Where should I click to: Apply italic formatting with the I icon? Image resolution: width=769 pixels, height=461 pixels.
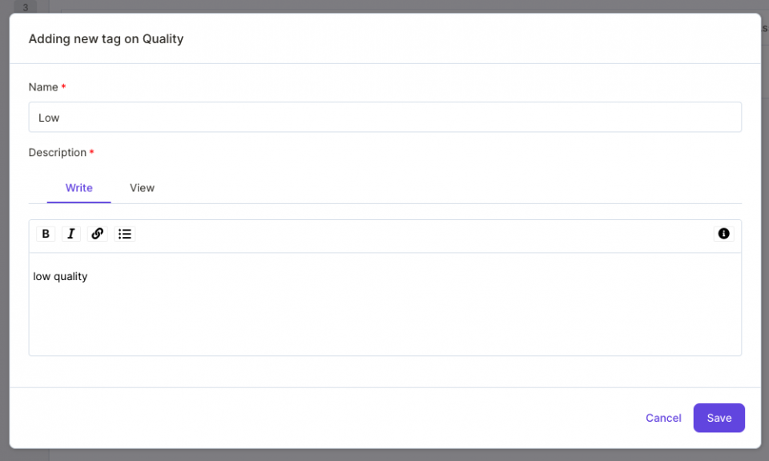[x=71, y=234]
